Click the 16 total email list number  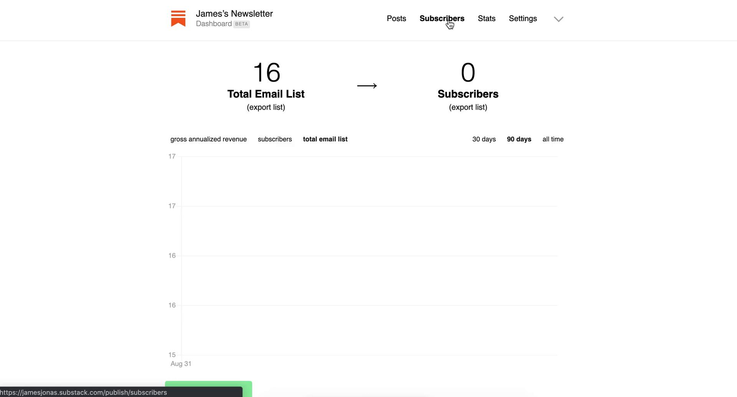pos(267,72)
